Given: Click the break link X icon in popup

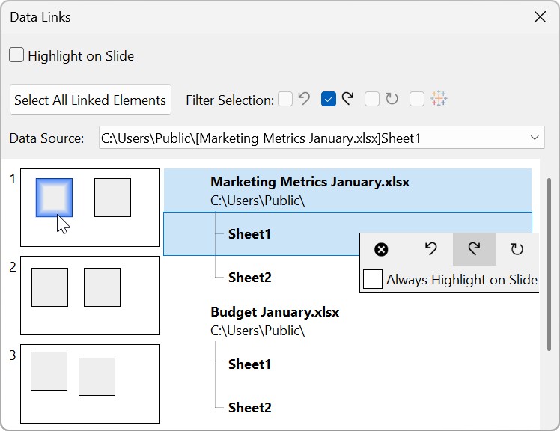Looking at the screenshot, I should pyautogui.click(x=381, y=250).
